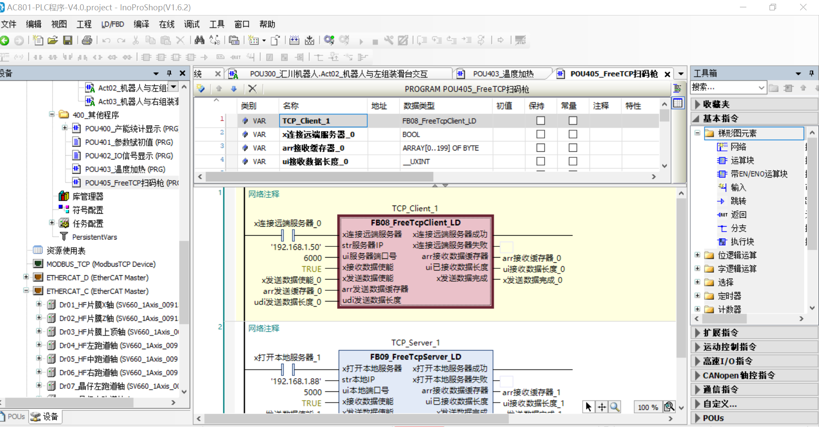Image resolution: width=819 pixels, height=427 pixels.
Task: Click the 100 % zoom level button
Action: click(x=647, y=407)
